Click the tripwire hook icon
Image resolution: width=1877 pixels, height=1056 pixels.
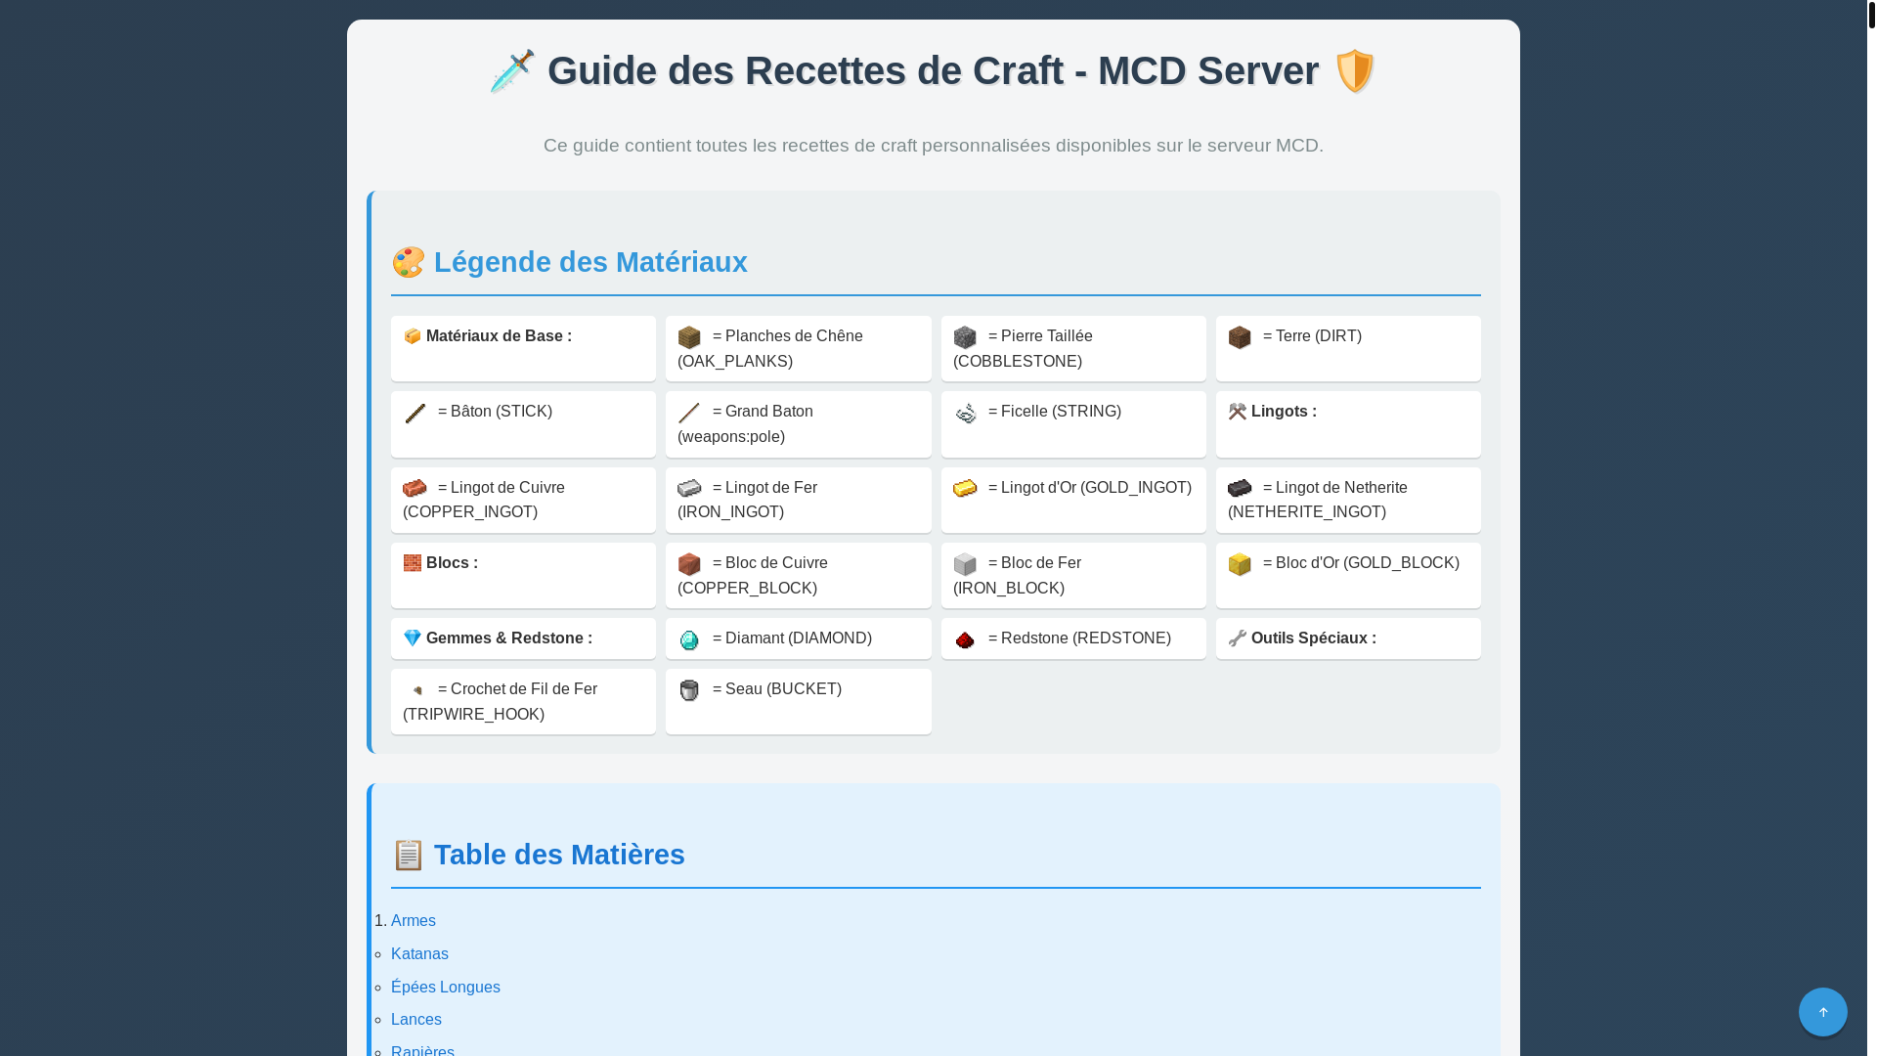point(416,690)
